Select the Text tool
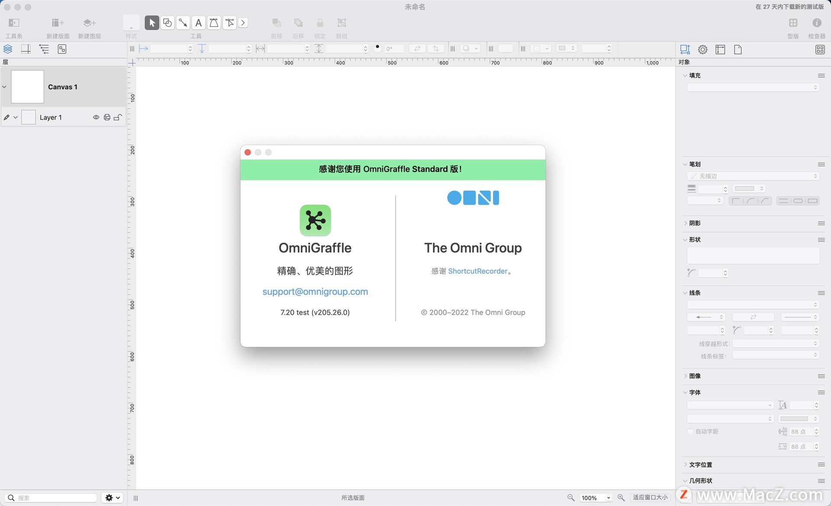The image size is (831, 506). tap(198, 23)
